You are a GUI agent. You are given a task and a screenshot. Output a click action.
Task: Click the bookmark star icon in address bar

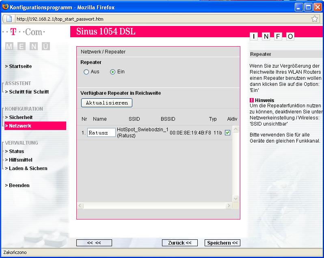314,19
